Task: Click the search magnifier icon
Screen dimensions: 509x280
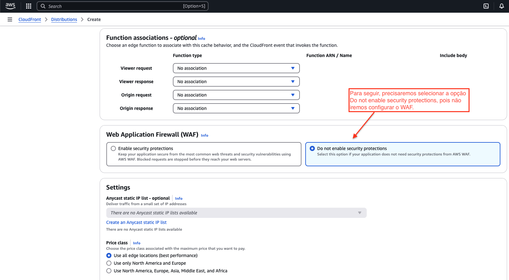Action: (x=43, y=6)
